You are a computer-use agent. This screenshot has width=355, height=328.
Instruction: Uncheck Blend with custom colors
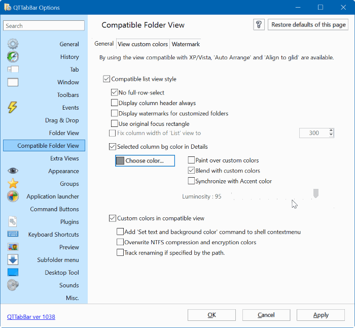point(191,171)
